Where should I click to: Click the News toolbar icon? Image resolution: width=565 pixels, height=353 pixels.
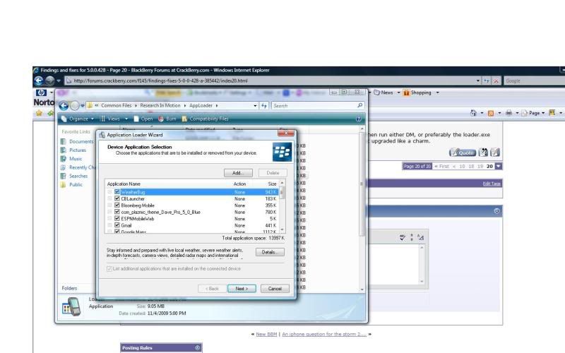[x=377, y=92]
